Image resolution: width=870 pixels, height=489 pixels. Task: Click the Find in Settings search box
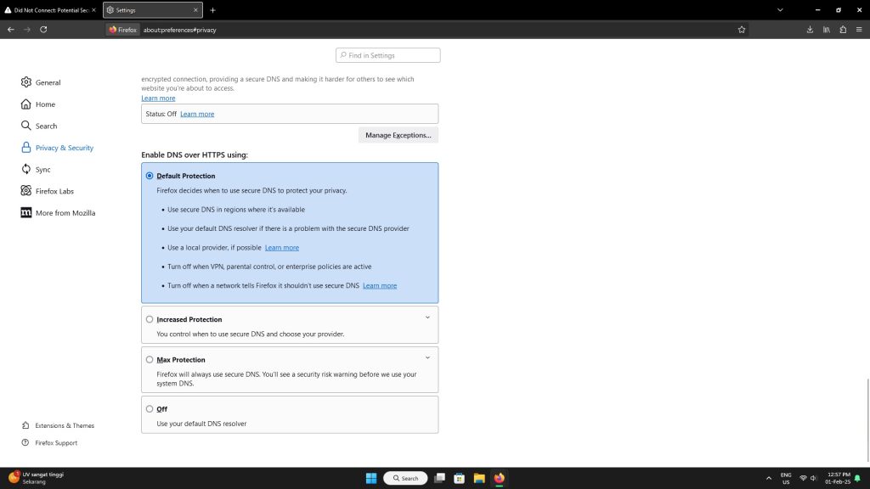pos(388,55)
